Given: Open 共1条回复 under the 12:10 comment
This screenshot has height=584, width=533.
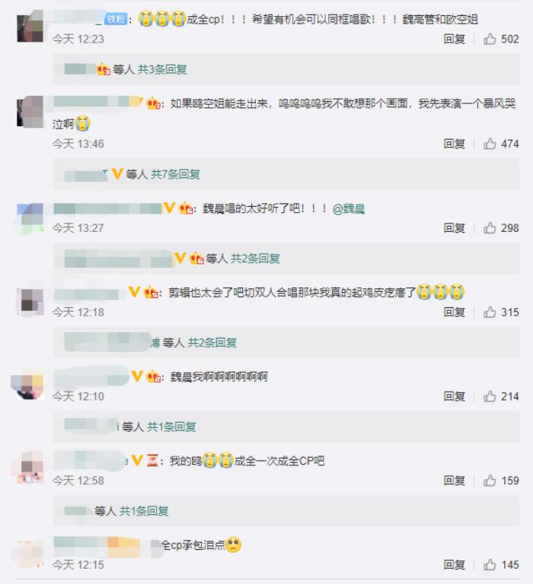Looking at the screenshot, I should point(171,427).
